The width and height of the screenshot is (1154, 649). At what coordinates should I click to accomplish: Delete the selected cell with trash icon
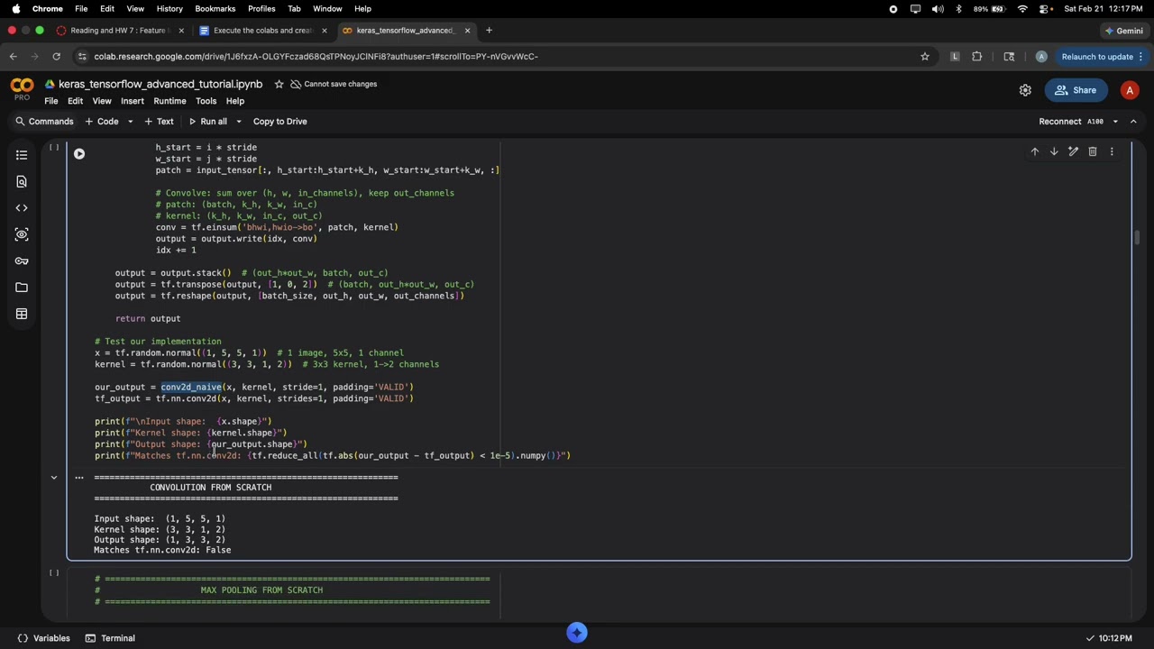coord(1093,151)
